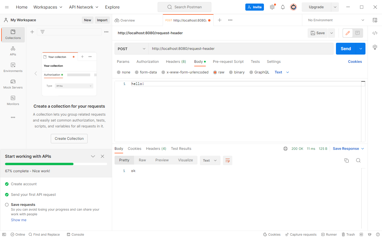Select Collections in the sidebar
This screenshot has height=238, width=382.
pyautogui.click(x=13, y=35)
